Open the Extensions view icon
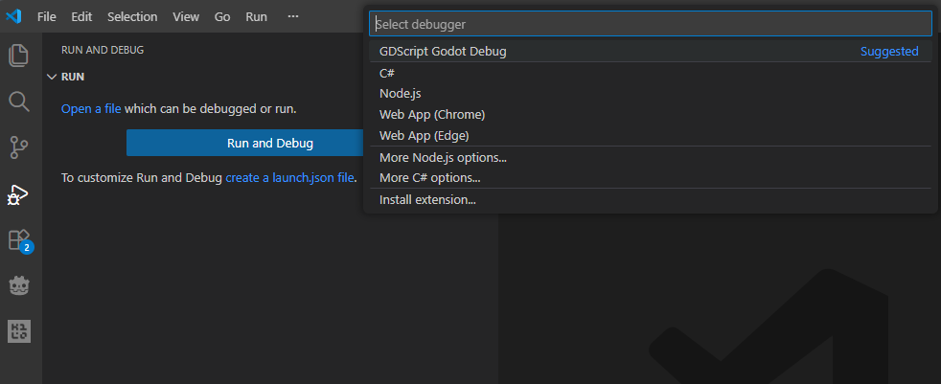This screenshot has height=384, width=941. point(19,239)
